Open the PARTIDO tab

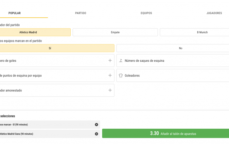click(x=80, y=13)
